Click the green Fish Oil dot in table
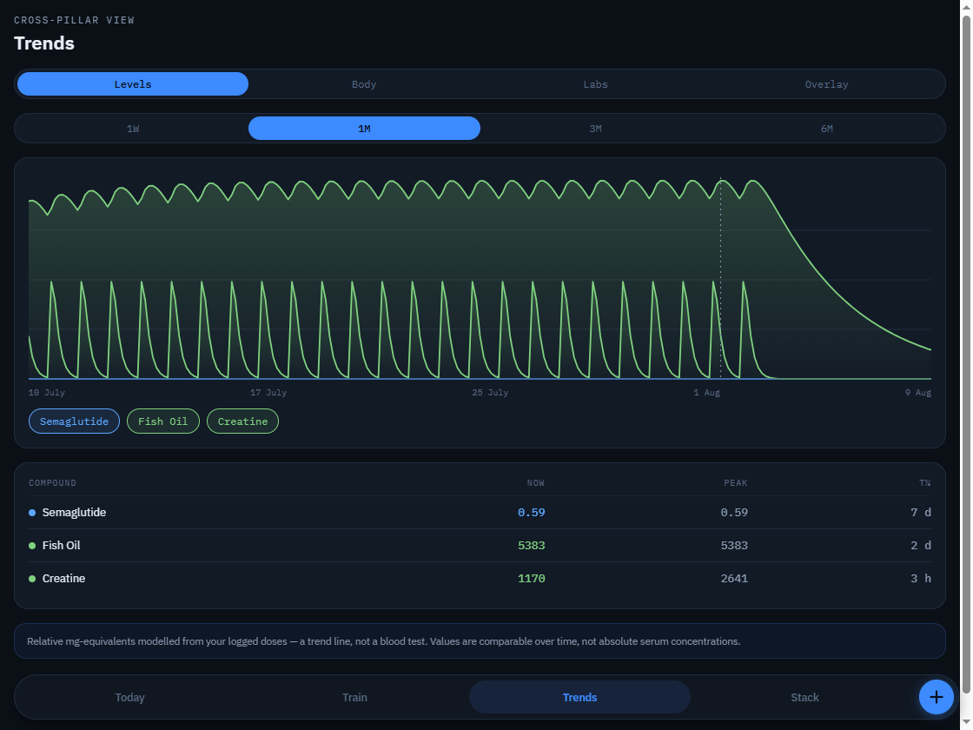Viewport: 973px width, 730px height. point(32,546)
